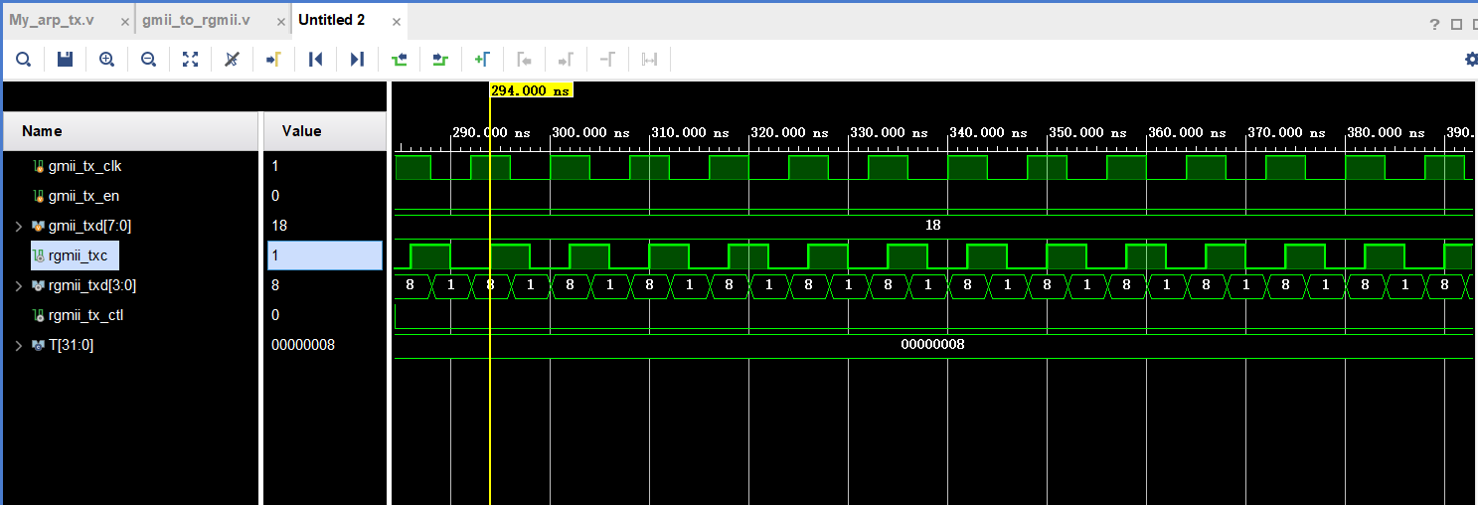The width and height of the screenshot is (1478, 505).
Task: Click the disabled swap cursors icon
Action: pos(649,60)
